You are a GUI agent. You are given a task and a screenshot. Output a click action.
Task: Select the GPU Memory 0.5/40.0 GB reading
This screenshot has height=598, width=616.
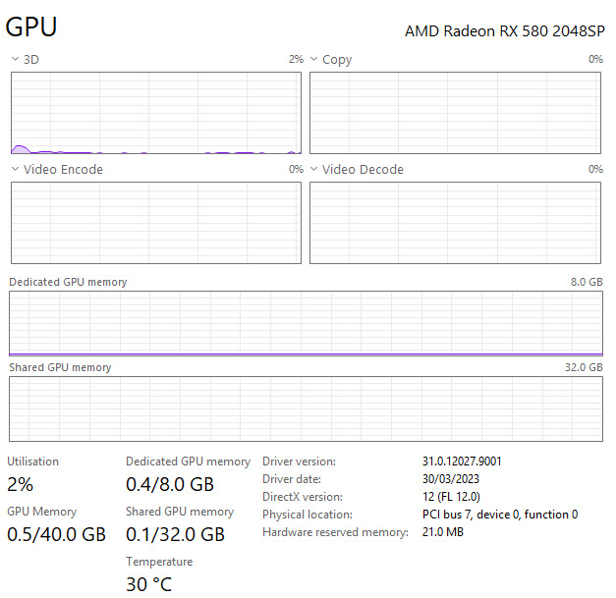pyautogui.click(x=56, y=534)
